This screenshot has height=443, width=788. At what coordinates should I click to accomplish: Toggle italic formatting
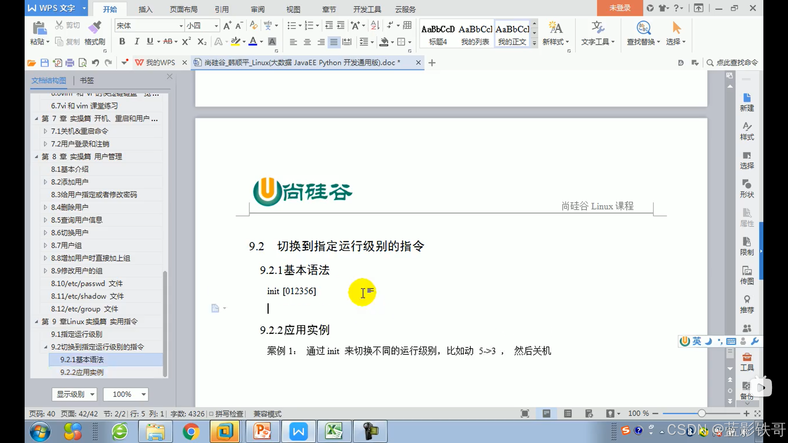137,41
